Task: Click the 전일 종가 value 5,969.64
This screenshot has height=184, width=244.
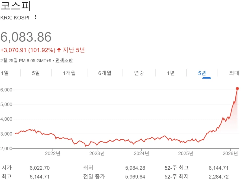Action: tap(135, 176)
